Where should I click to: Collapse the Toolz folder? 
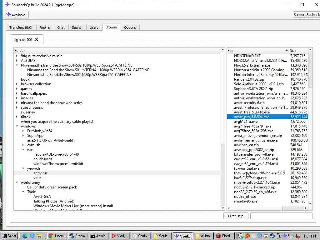(x=23, y=192)
